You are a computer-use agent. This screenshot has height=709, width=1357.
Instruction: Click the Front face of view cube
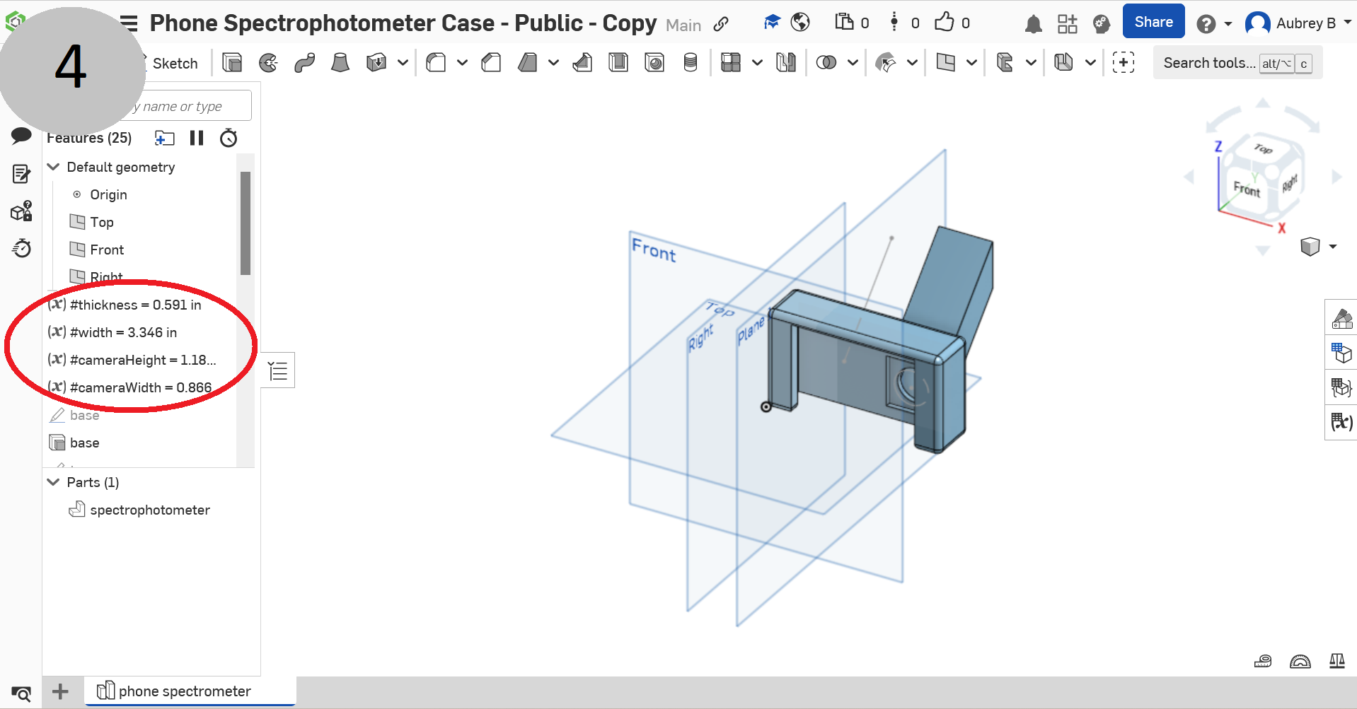pyautogui.click(x=1247, y=189)
